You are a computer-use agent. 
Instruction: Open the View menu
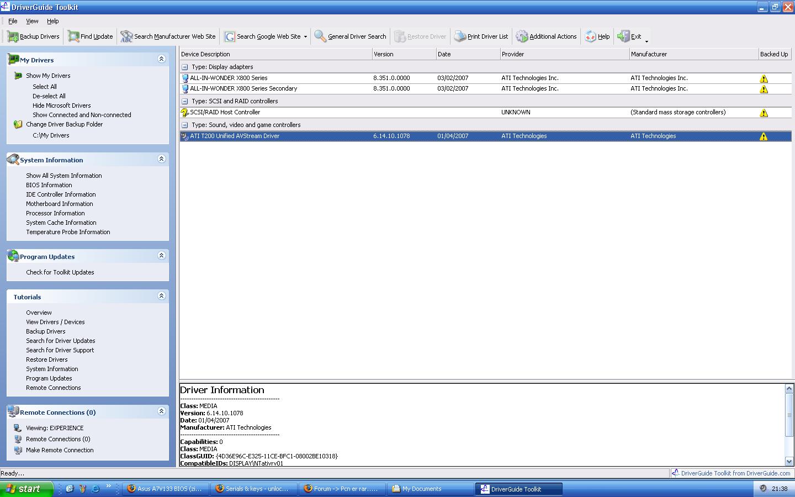(32, 21)
